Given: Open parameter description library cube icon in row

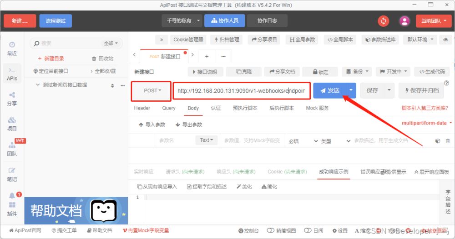Looking at the screenshot, I should pyautogui.click(x=438, y=141).
